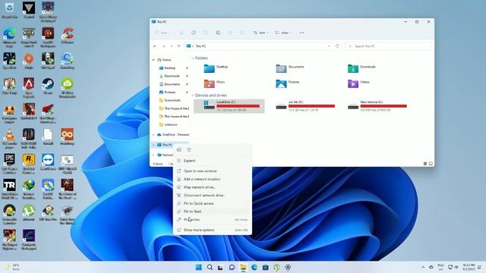The width and height of the screenshot is (486, 273).
Task: Open the New dropdown in toolbar
Action: (163, 33)
